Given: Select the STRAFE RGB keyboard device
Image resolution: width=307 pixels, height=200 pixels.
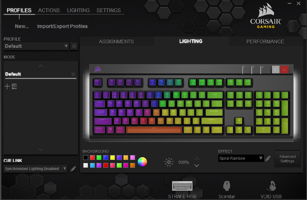Looking at the screenshot, I should click(182, 190).
